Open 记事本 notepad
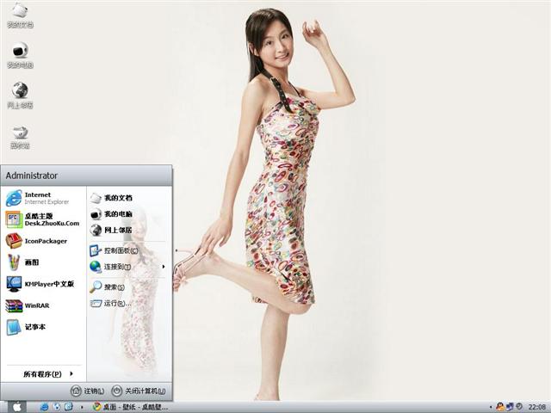551x413 pixels. (x=26, y=327)
